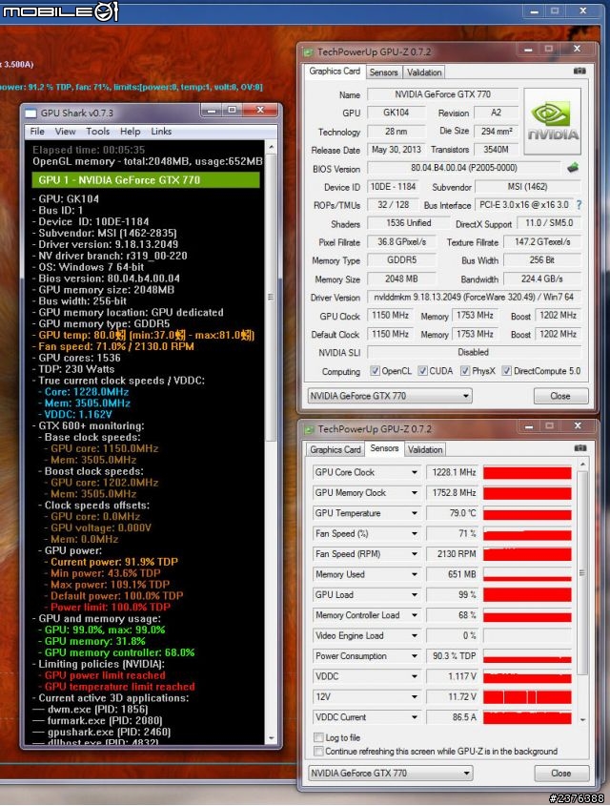Screen dimensions: 610x806
Task: Click the BIOS Version value field
Action: pyautogui.click(x=463, y=168)
